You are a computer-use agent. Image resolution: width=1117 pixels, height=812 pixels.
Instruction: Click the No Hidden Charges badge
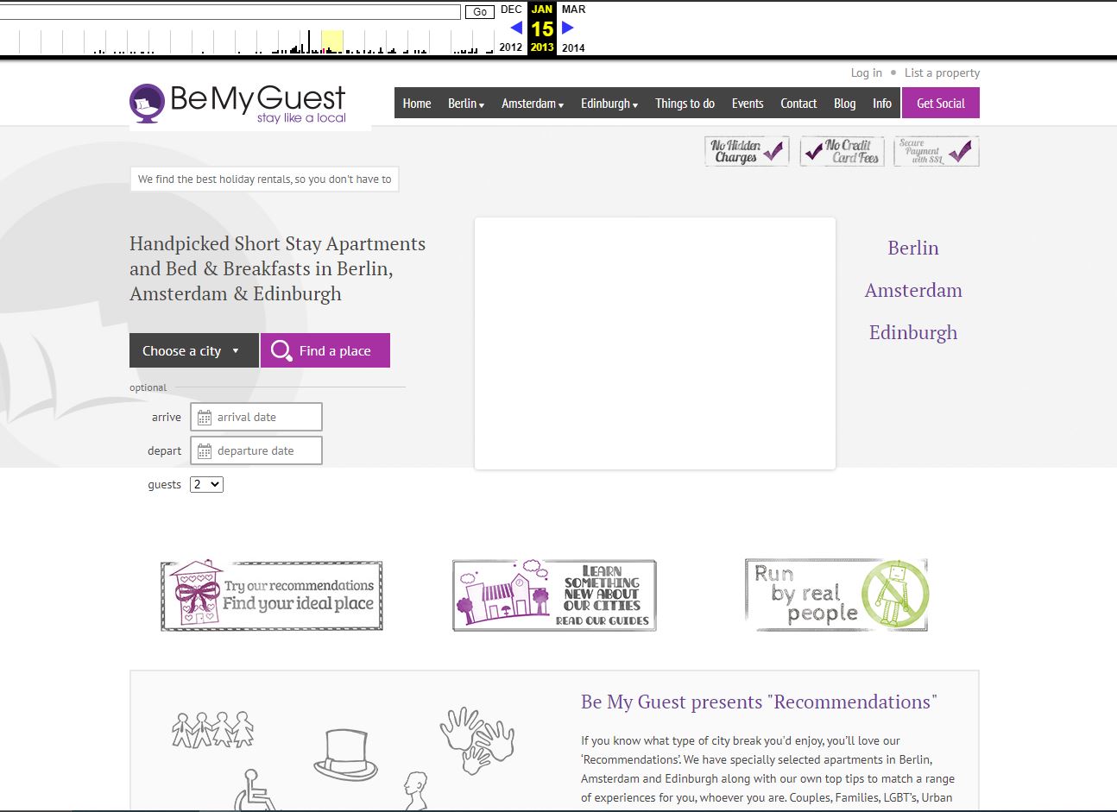(x=747, y=152)
